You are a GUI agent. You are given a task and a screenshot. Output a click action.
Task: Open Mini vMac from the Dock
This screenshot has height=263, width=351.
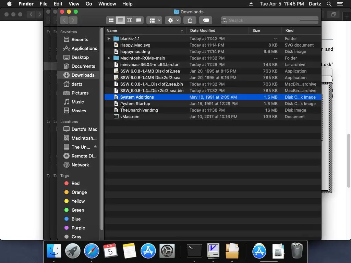point(213,251)
